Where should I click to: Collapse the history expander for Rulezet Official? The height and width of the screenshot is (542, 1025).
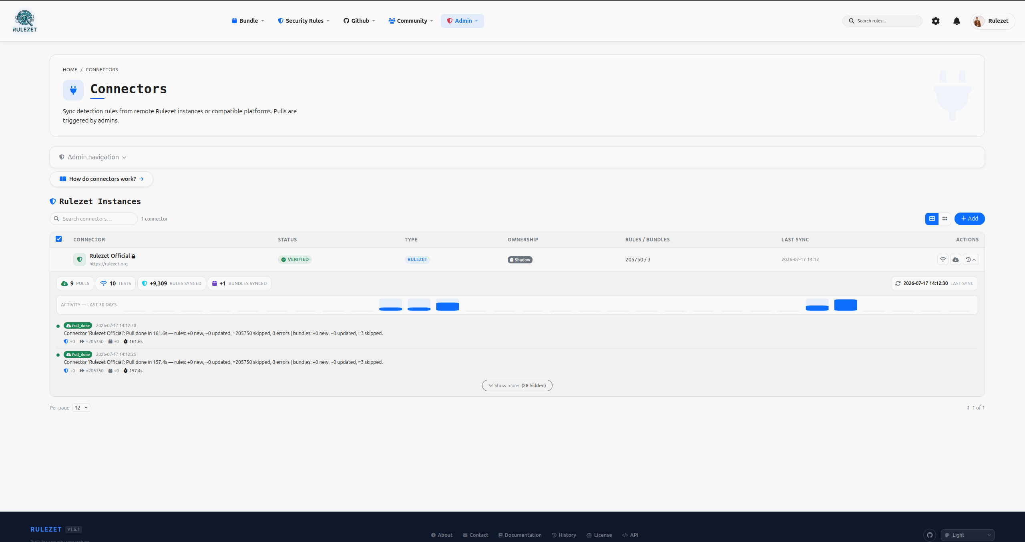(x=971, y=259)
